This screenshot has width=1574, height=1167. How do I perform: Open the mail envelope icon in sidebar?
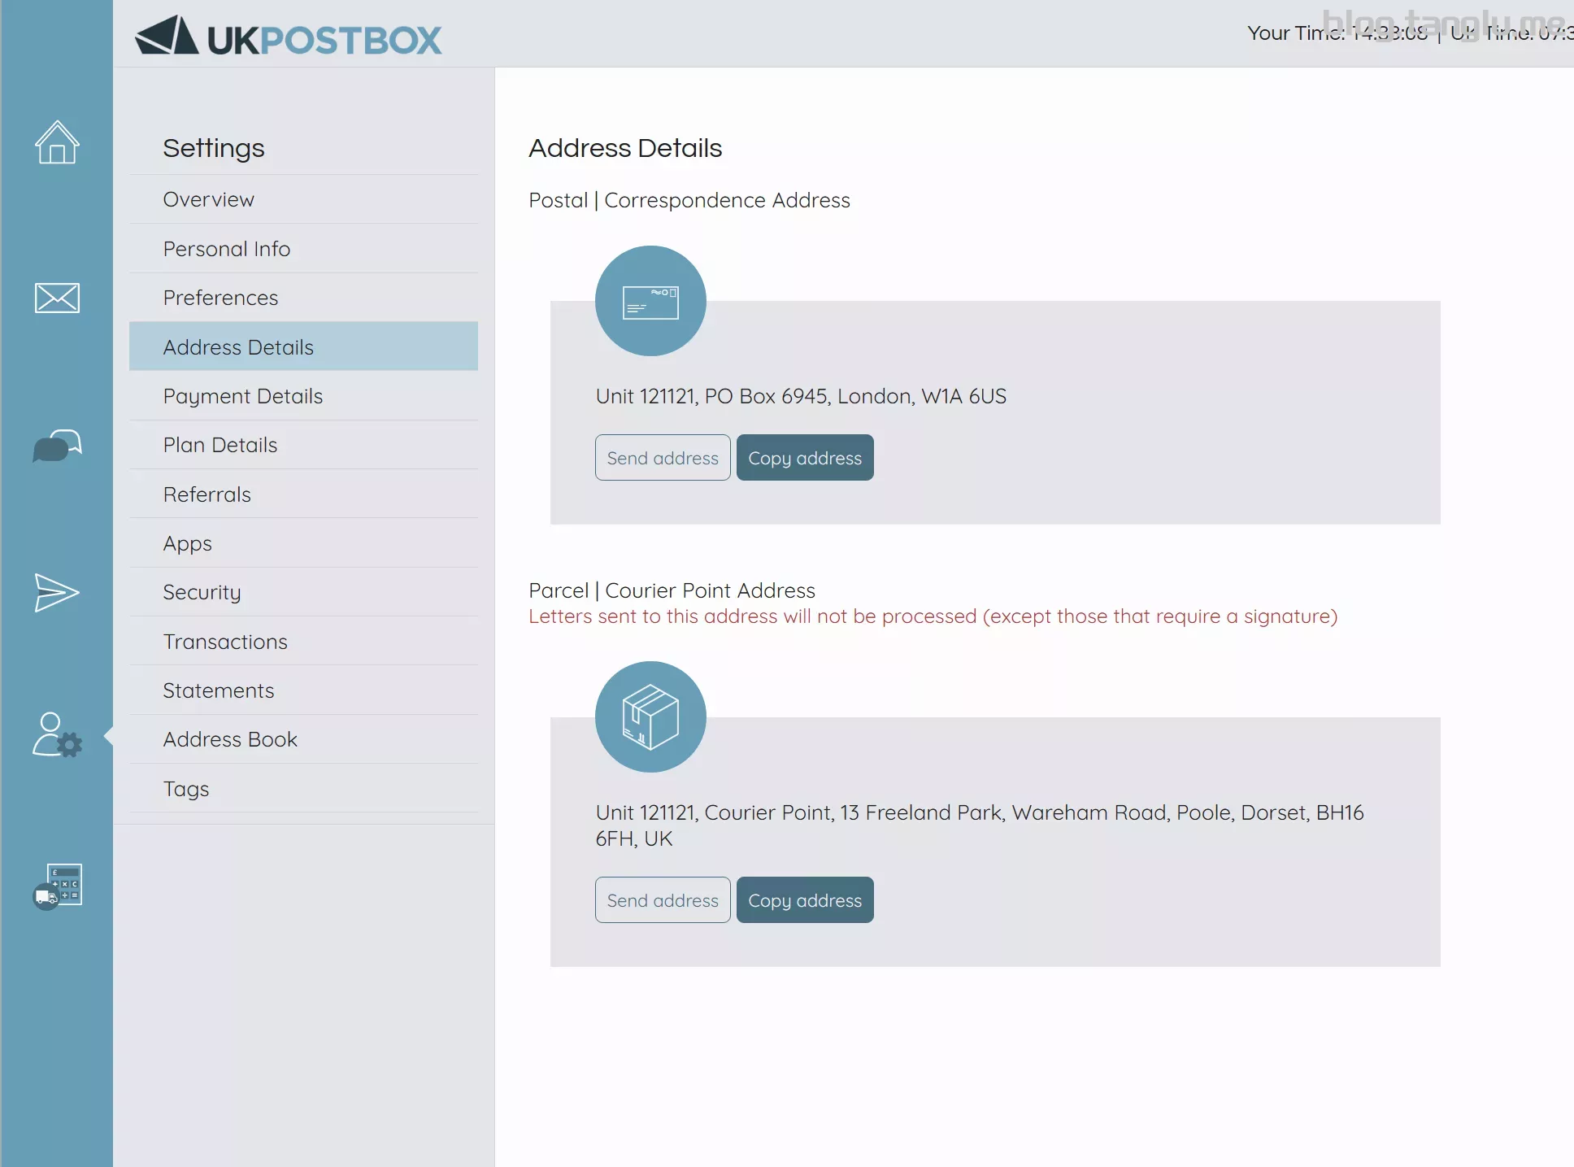(57, 298)
